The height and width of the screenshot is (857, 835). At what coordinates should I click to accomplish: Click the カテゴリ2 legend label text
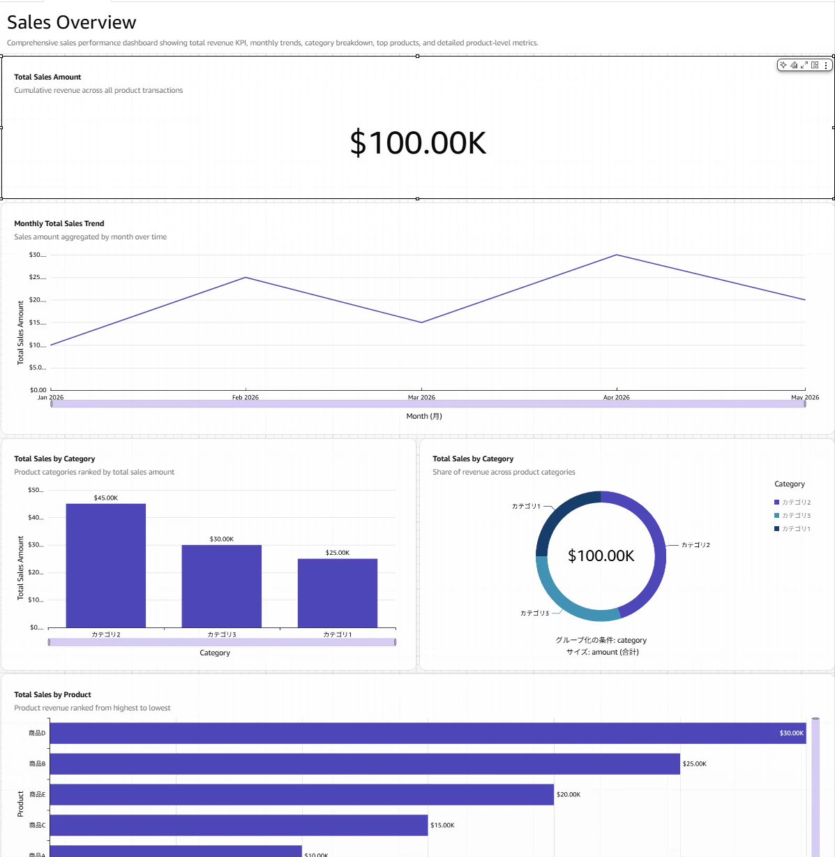tap(797, 502)
